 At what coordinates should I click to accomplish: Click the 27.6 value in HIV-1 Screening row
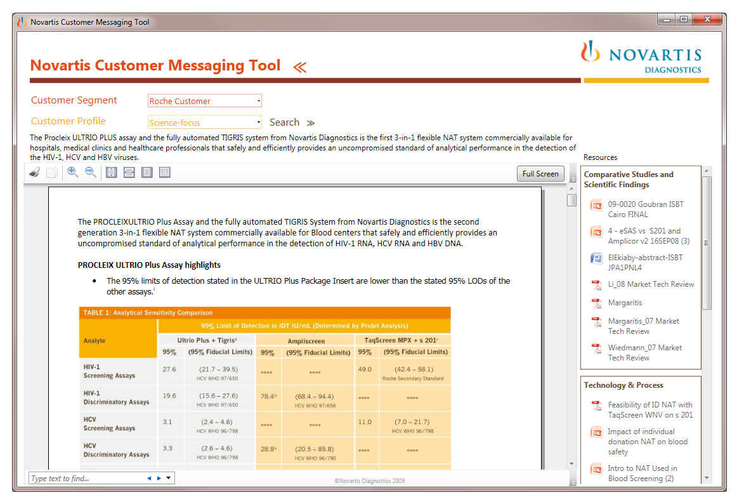(169, 369)
